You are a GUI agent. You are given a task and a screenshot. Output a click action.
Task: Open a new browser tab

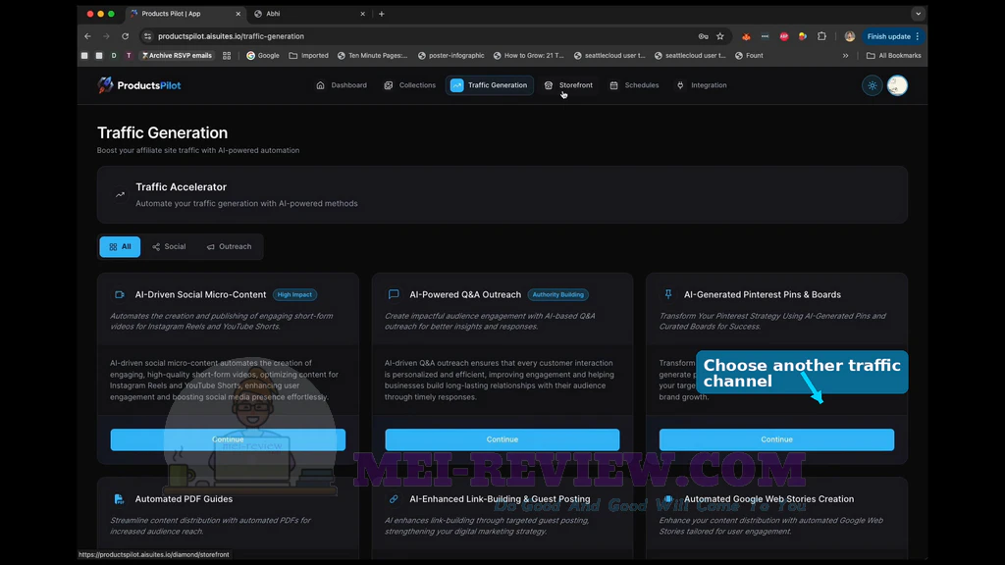click(x=382, y=14)
